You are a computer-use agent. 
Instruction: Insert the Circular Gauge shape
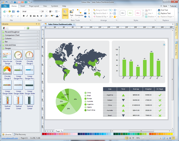(x=18, y=57)
